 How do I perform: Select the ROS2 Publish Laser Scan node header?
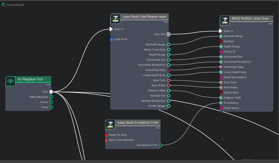click(x=250, y=18)
